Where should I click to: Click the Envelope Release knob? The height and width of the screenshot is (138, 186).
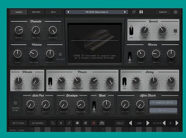point(81,104)
